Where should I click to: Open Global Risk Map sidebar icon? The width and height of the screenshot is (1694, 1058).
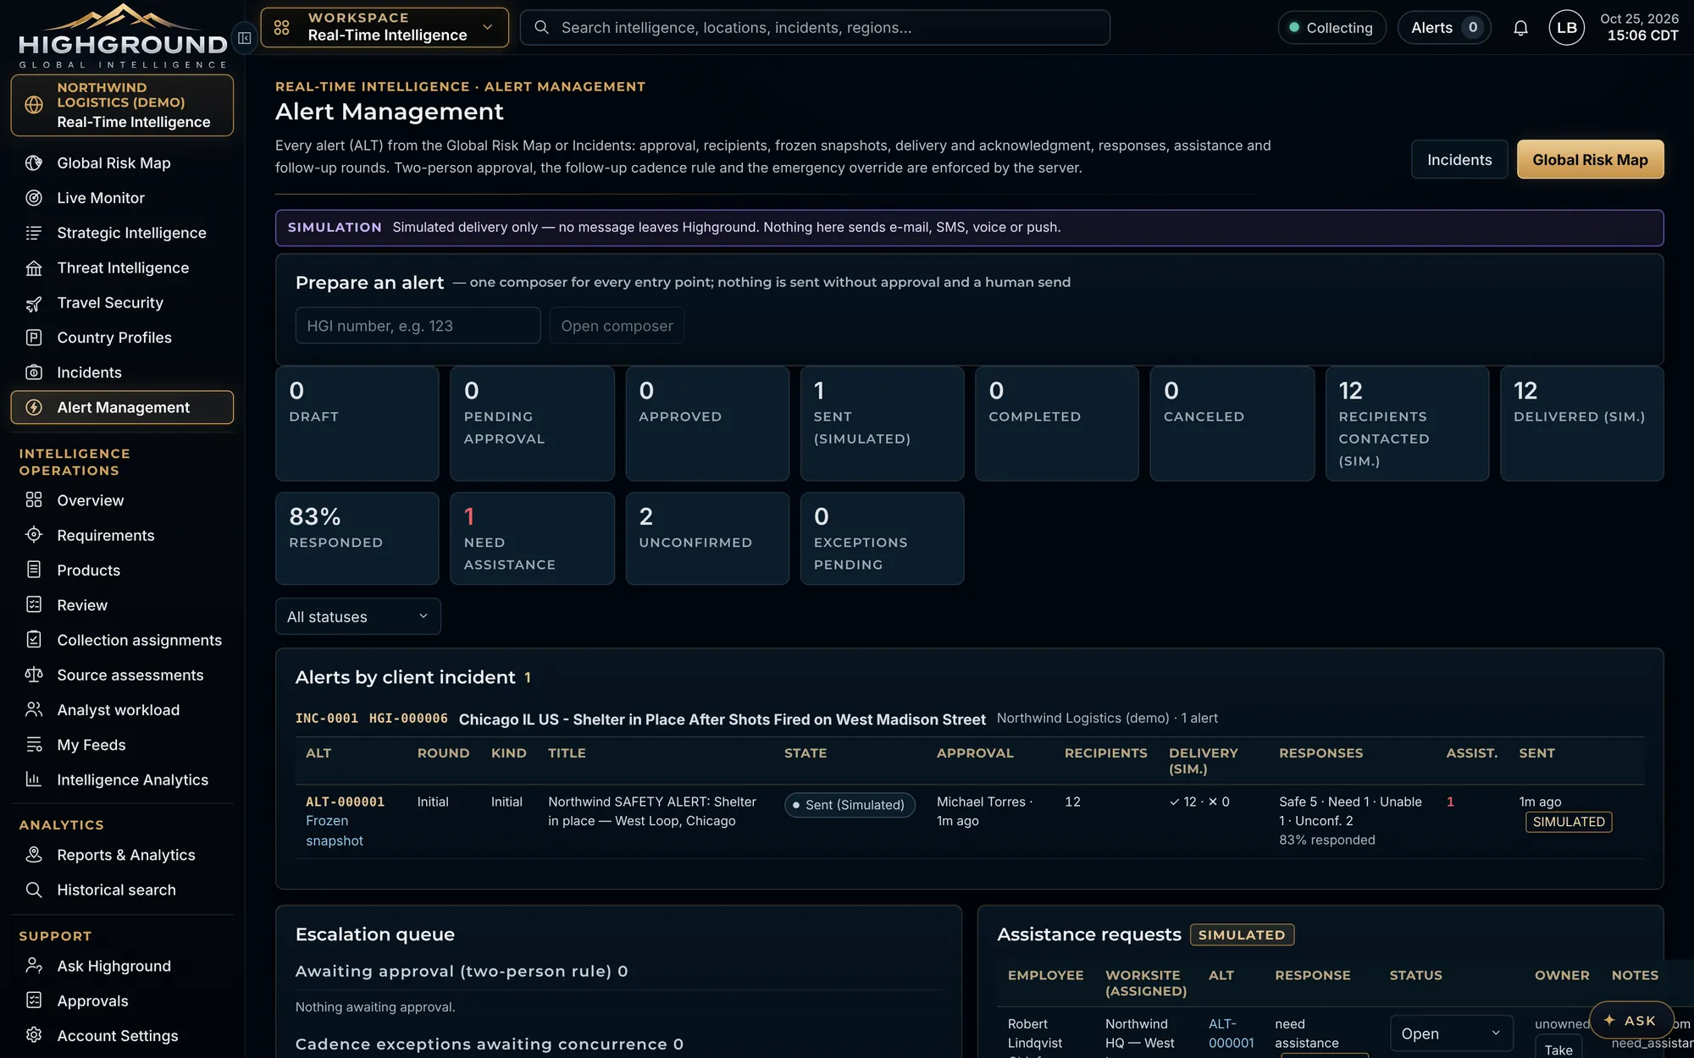point(34,163)
